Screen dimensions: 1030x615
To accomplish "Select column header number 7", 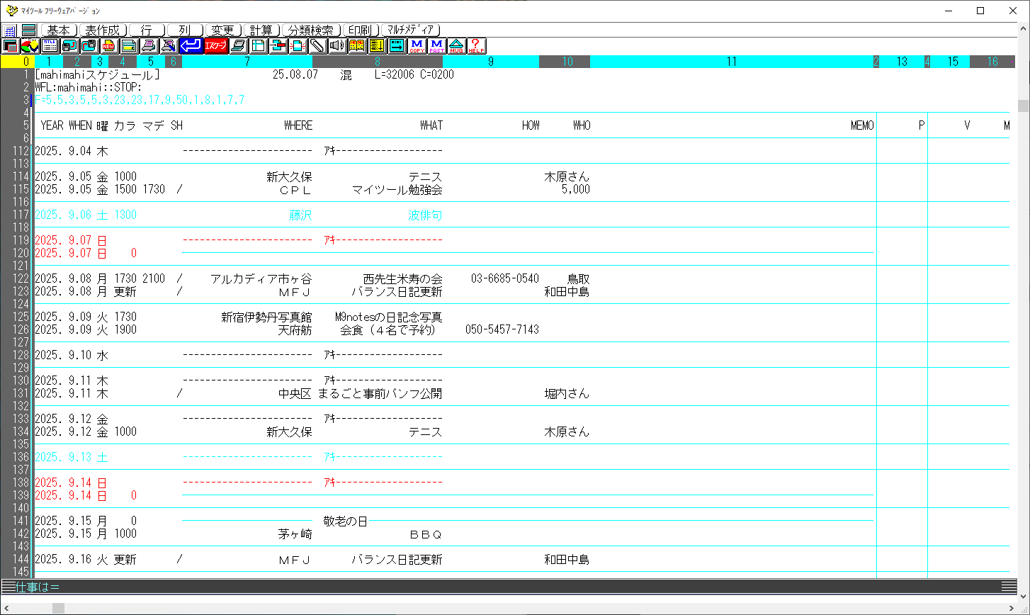I will (x=247, y=62).
